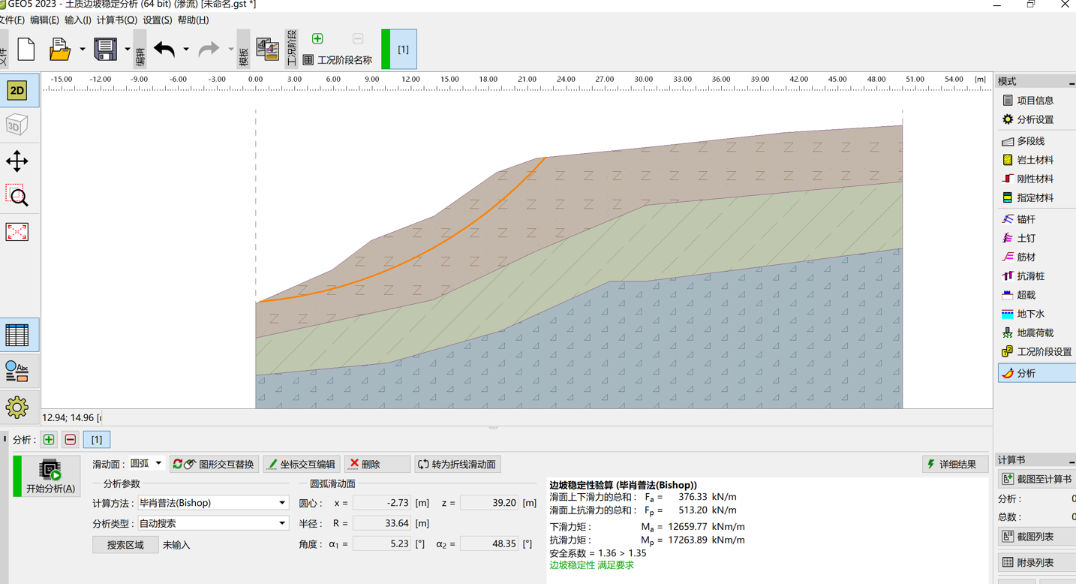The width and height of the screenshot is (1076, 584).
Task: Click the 删除 button
Action: [x=377, y=465]
